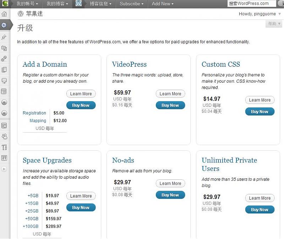284x239 pixels.
Task: Open Dashboard home icon in sidebar
Action: click(4, 14)
